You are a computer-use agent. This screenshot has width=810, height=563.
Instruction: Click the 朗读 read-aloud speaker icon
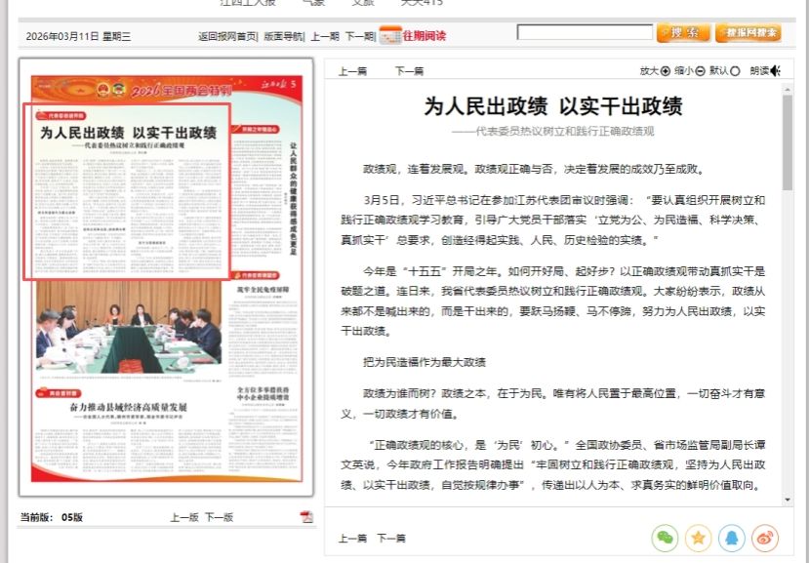click(775, 70)
